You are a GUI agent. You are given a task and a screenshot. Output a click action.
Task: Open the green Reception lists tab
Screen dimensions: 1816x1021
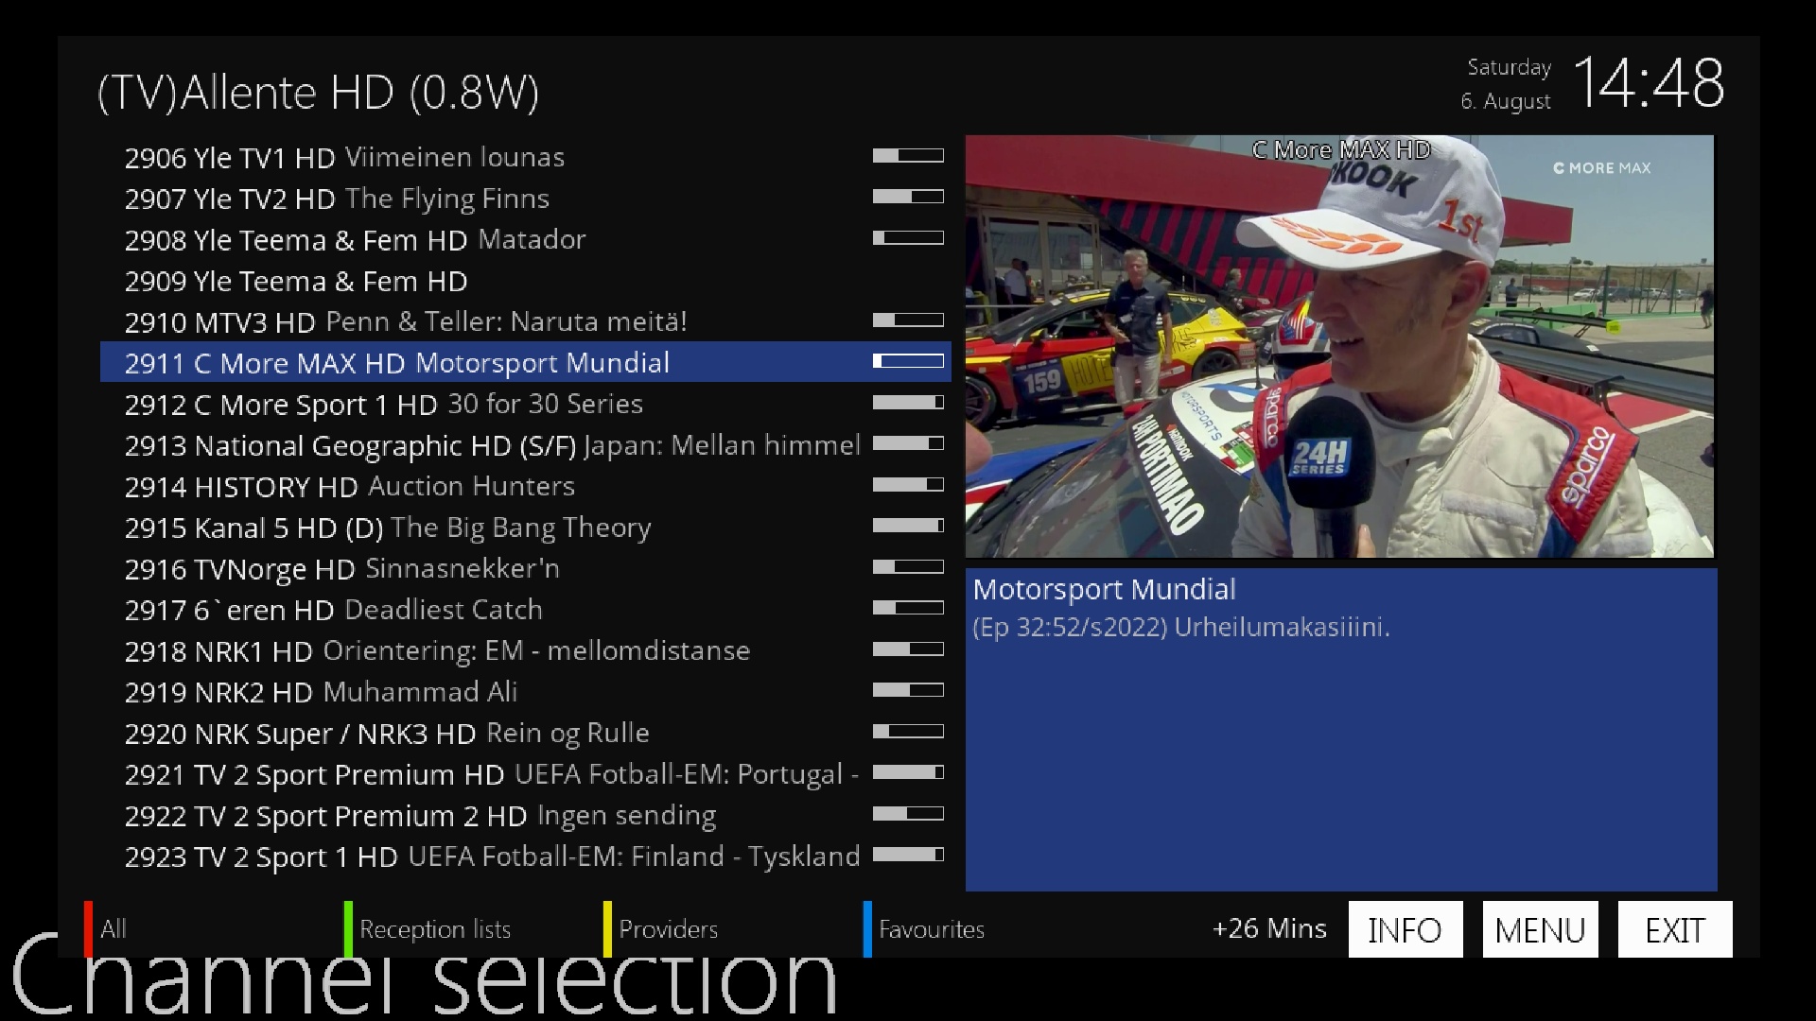(x=428, y=929)
